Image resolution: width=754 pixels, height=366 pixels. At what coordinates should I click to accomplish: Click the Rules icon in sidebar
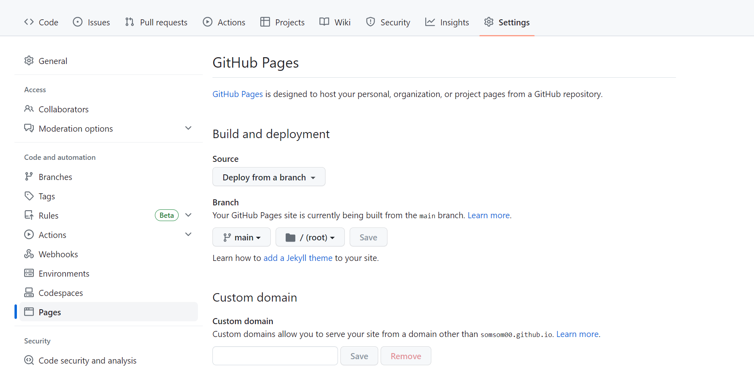tap(29, 215)
